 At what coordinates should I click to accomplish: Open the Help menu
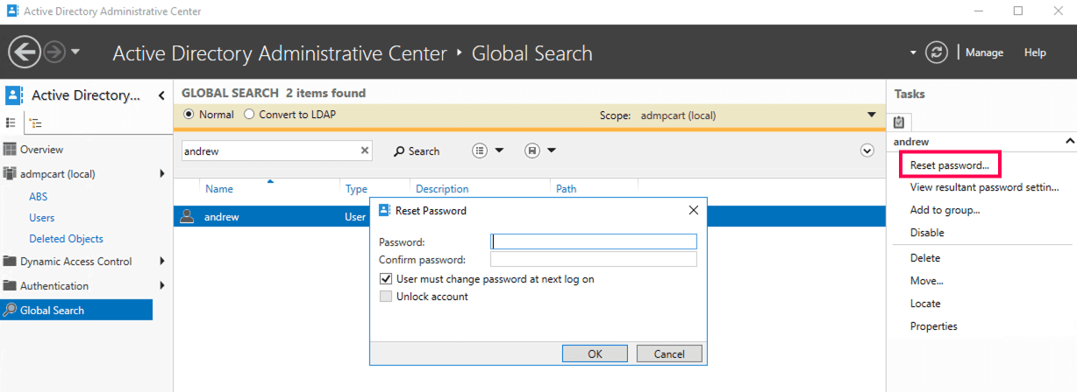(x=1035, y=52)
